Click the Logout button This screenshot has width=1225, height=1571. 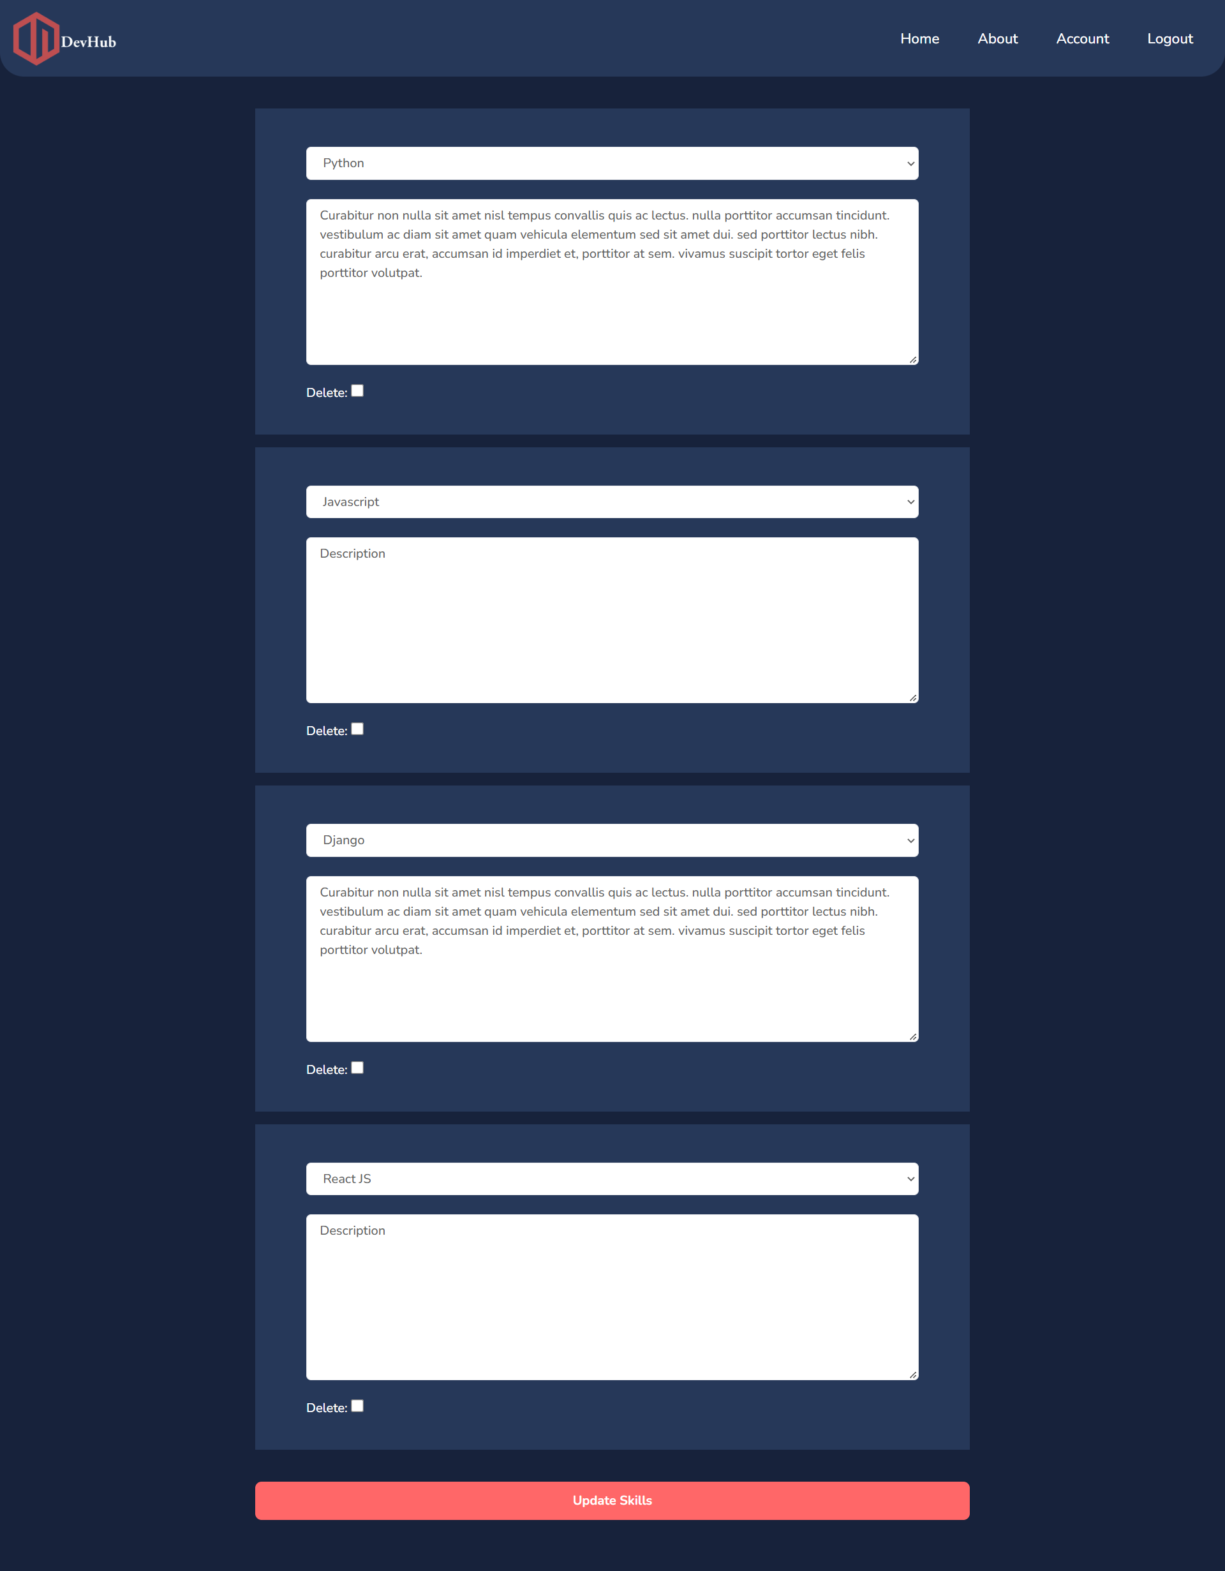coord(1169,38)
